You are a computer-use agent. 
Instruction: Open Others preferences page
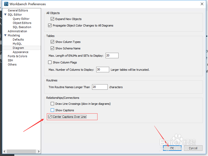pos(12,64)
